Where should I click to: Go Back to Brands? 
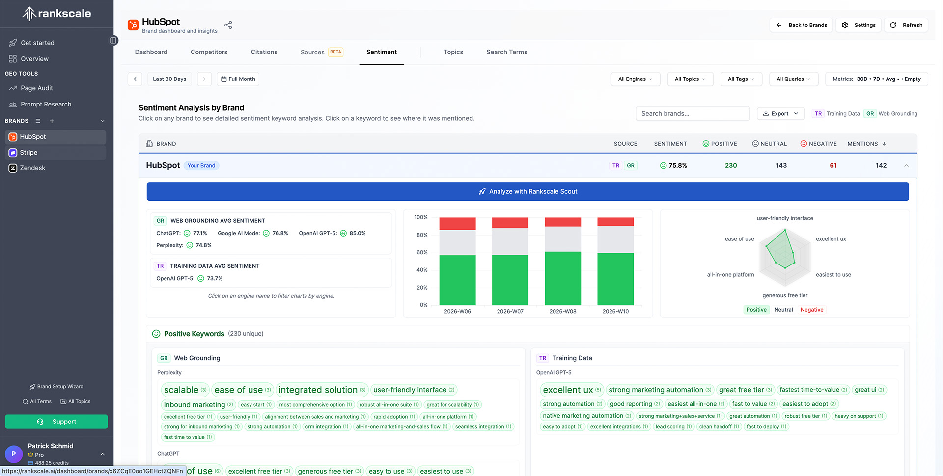801,25
